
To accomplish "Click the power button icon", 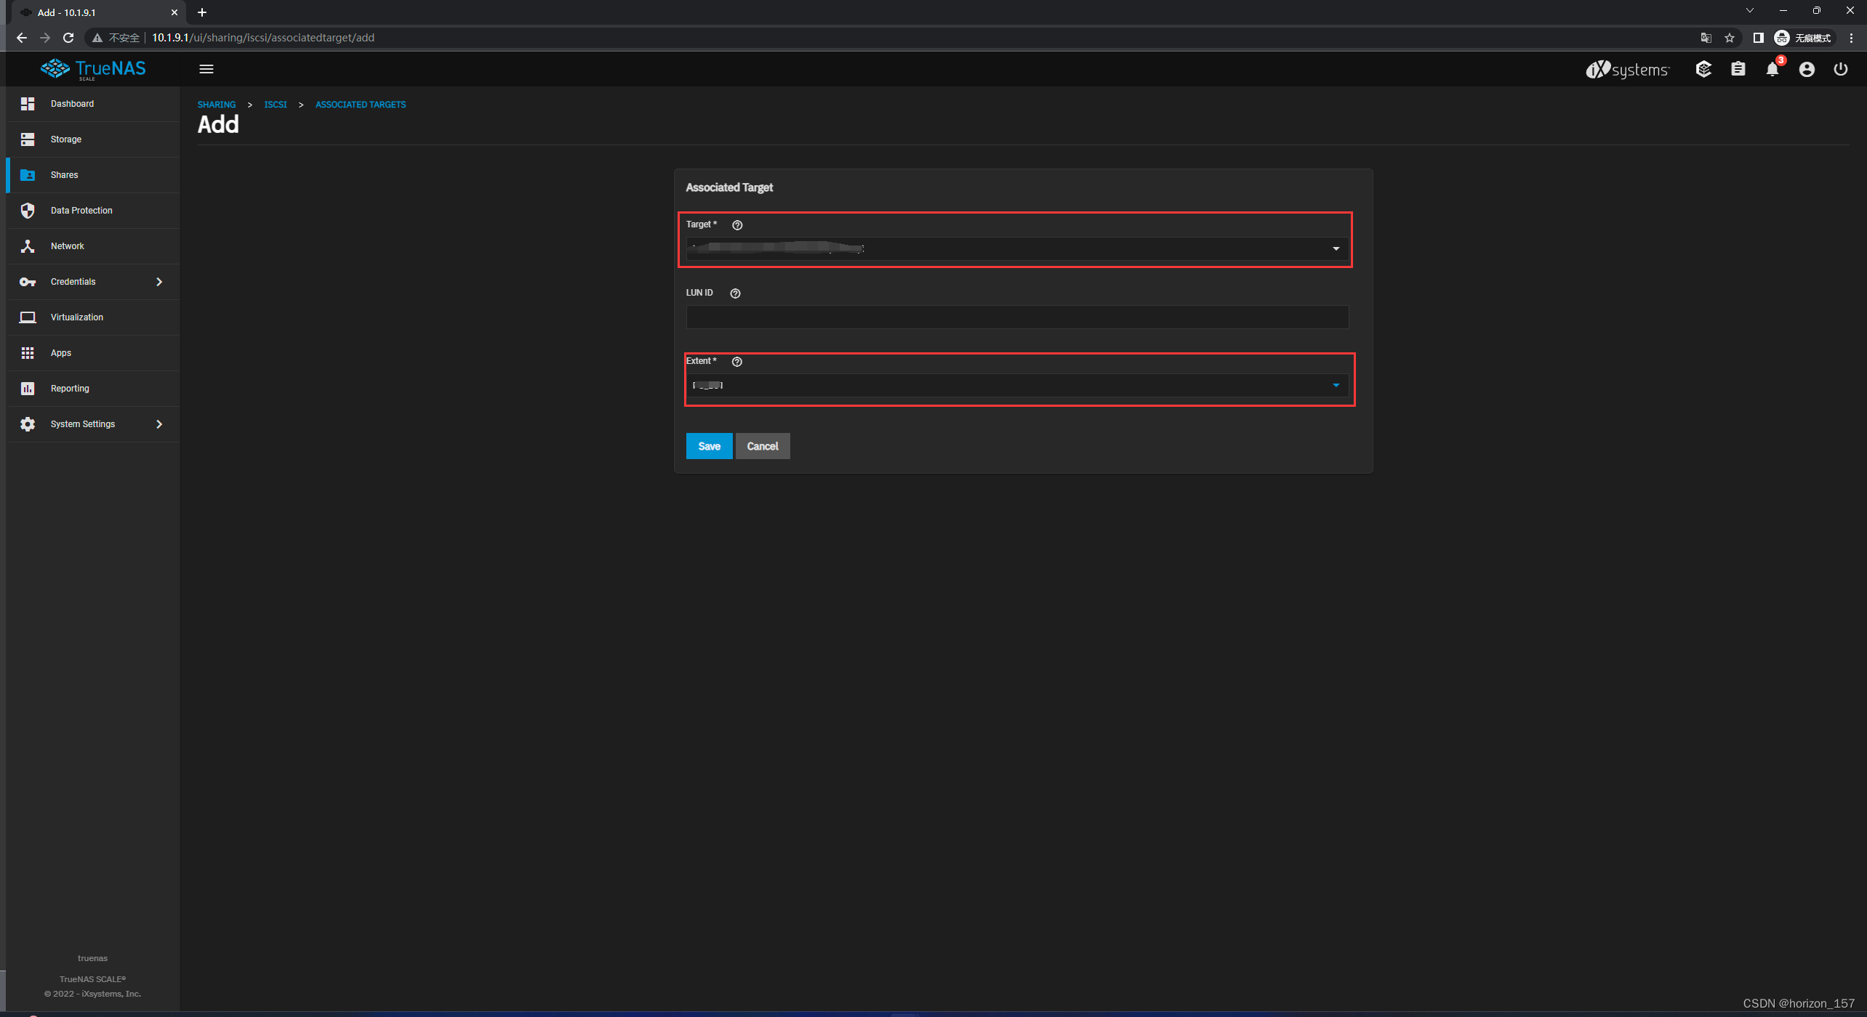I will (1841, 69).
